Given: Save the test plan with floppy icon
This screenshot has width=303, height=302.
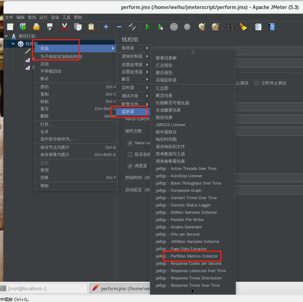Looking at the screenshot, I should [50, 27].
